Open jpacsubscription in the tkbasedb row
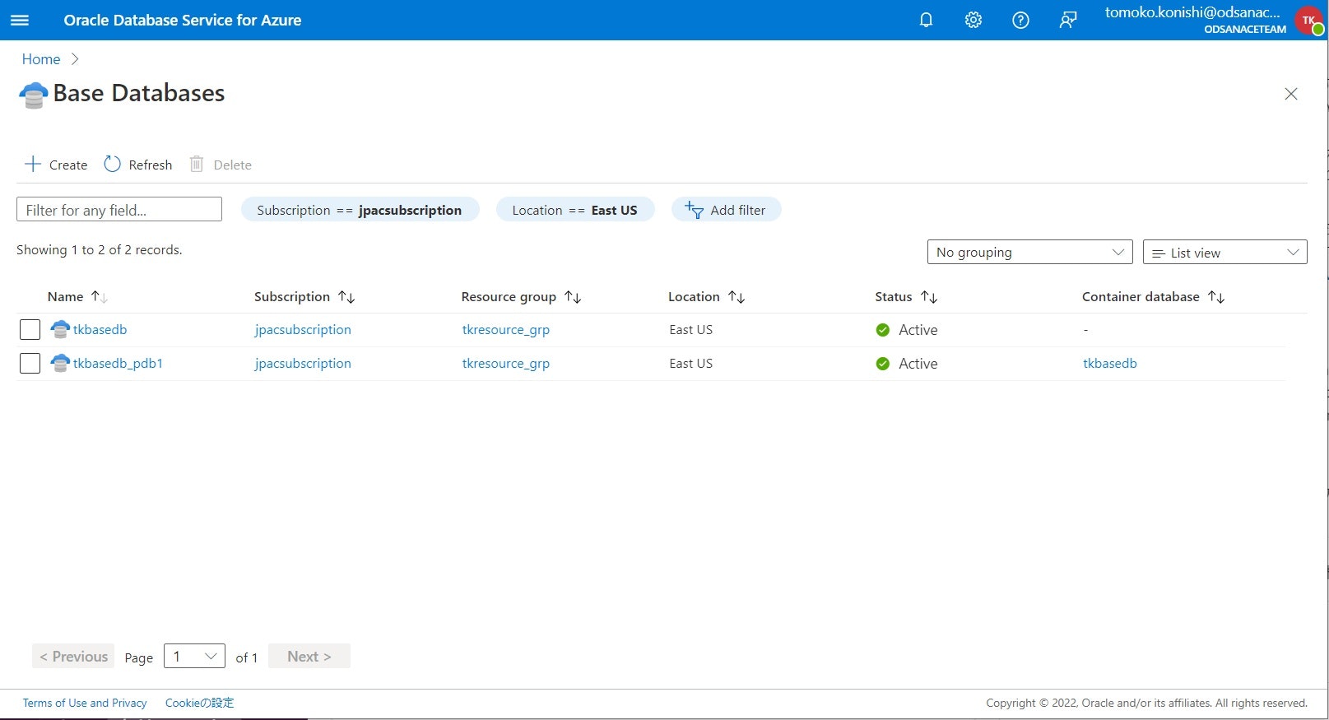1329x720 pixels. click(303, 330)
